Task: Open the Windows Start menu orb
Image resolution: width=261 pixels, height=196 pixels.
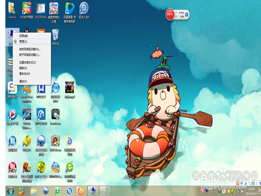Action: click(11, 191)
